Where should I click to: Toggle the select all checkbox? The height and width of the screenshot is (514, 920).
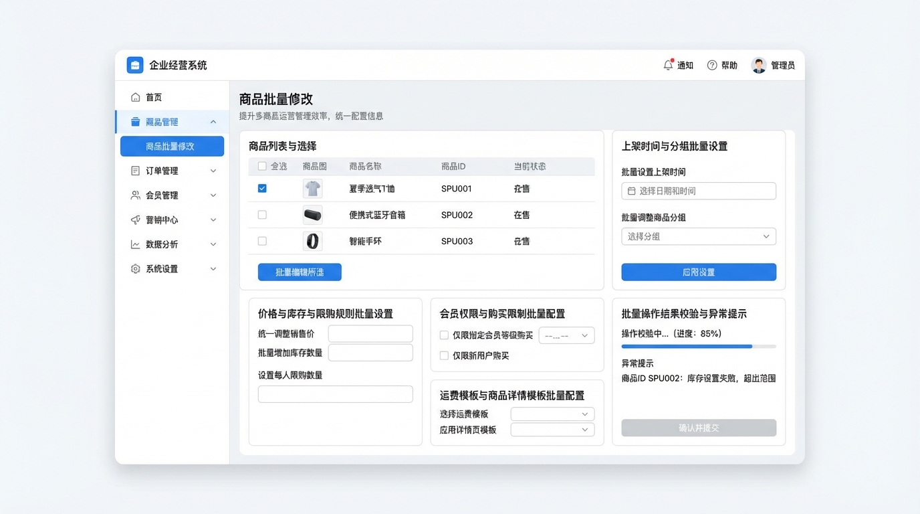coord(262,166)
